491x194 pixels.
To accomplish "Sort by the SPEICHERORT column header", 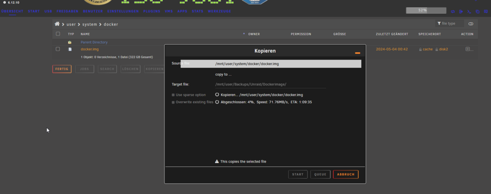I will (430, 34).
